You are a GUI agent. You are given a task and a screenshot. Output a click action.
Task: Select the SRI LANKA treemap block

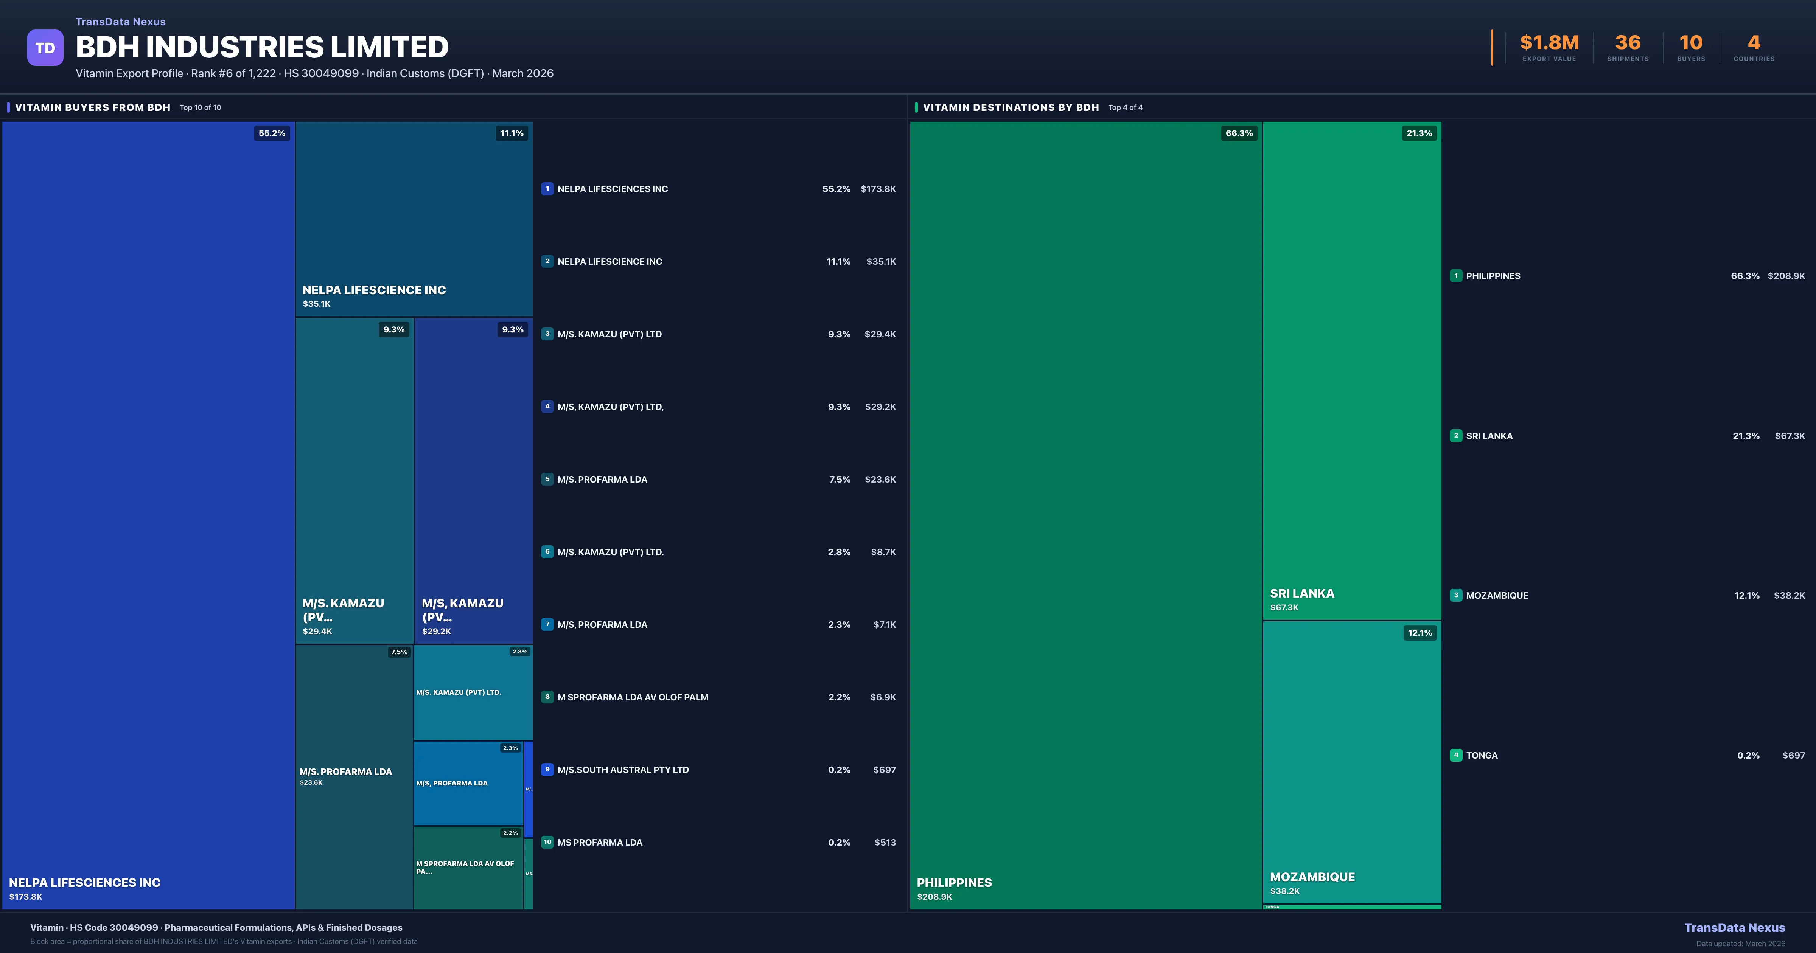[x=1351, y=370]
